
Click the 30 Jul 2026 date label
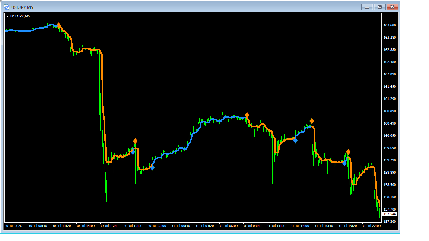click(x=13, y=226)
